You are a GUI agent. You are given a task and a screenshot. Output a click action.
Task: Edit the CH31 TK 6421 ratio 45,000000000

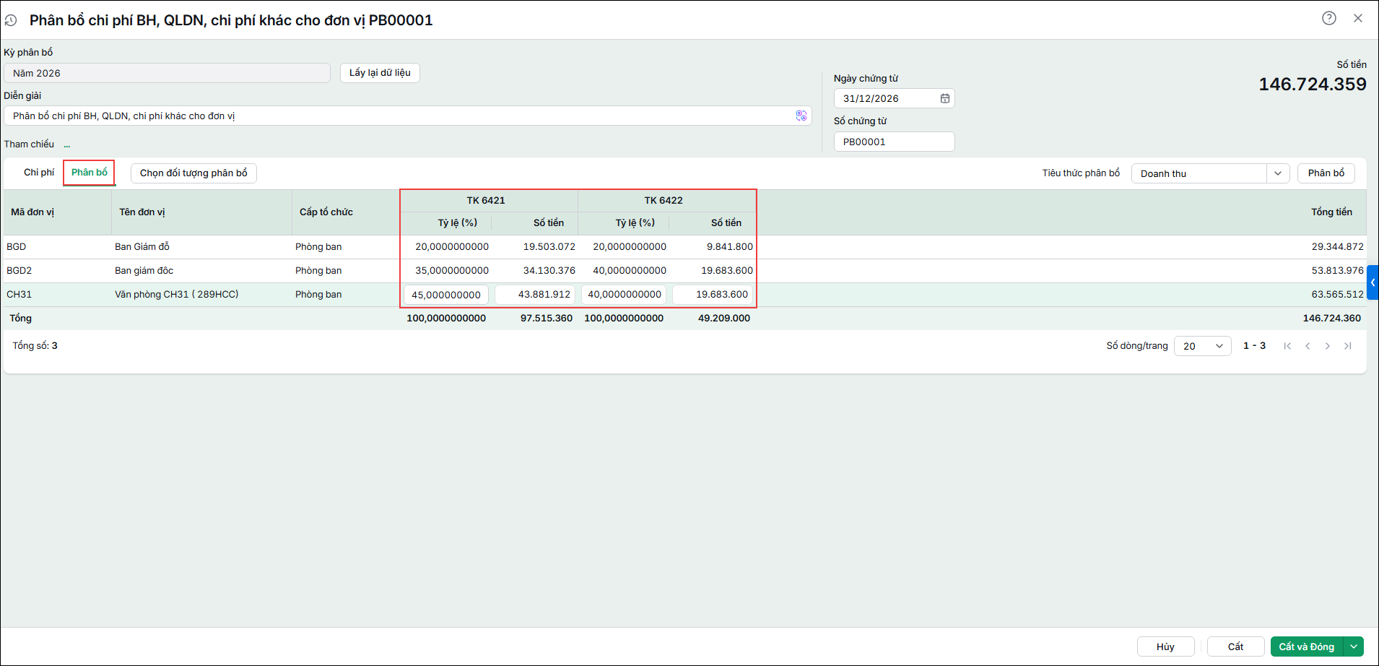coord(446,295)
